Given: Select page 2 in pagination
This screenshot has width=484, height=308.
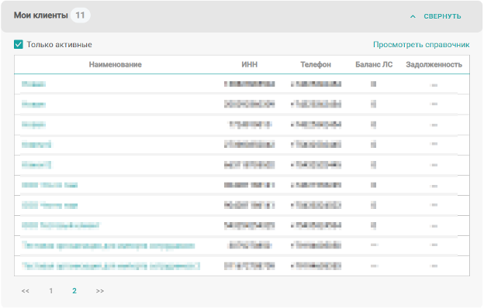Looking at the screenshot, I should point(74,291).
